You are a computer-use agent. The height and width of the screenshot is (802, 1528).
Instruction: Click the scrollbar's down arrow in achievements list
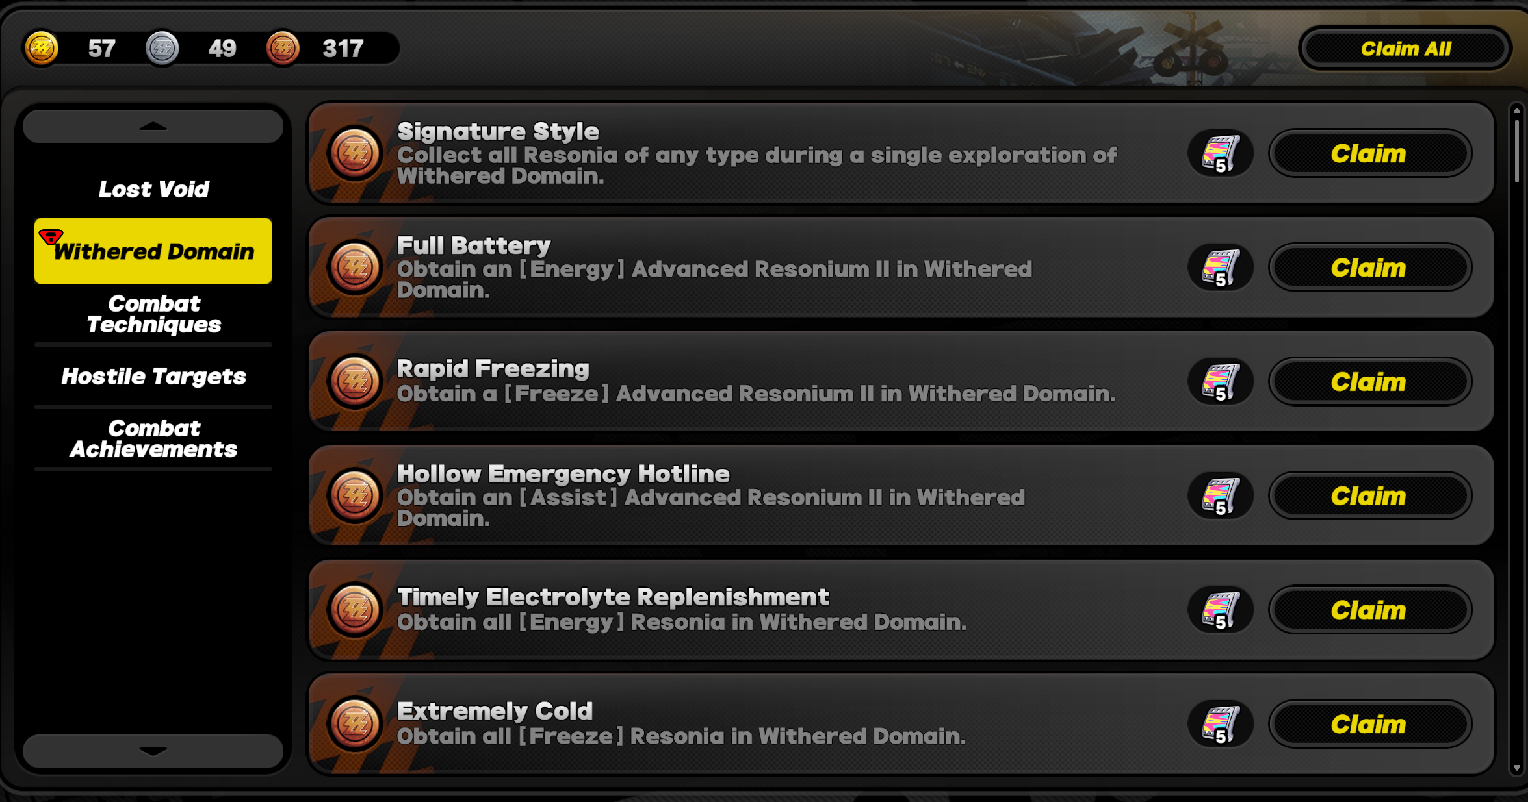(x=1516, y=768)
